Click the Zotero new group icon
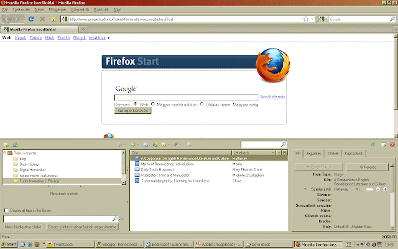The height and width of the screenshot is (249, 398). click(15, 144)
